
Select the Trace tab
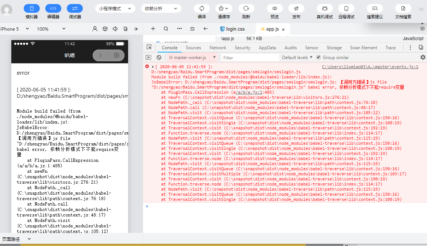(391, 48)
